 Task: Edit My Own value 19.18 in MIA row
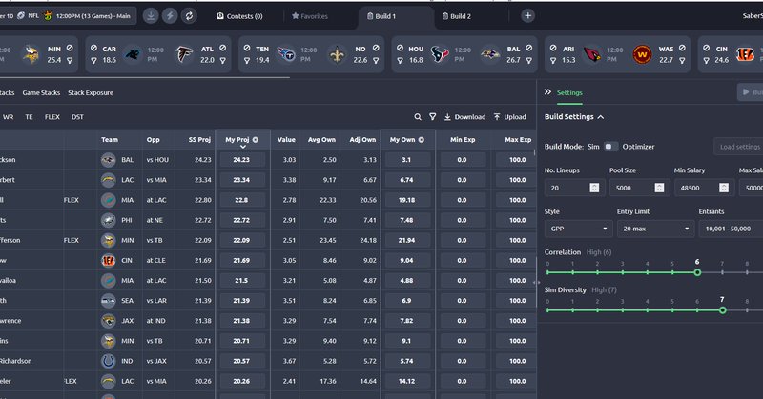[407, 200]
